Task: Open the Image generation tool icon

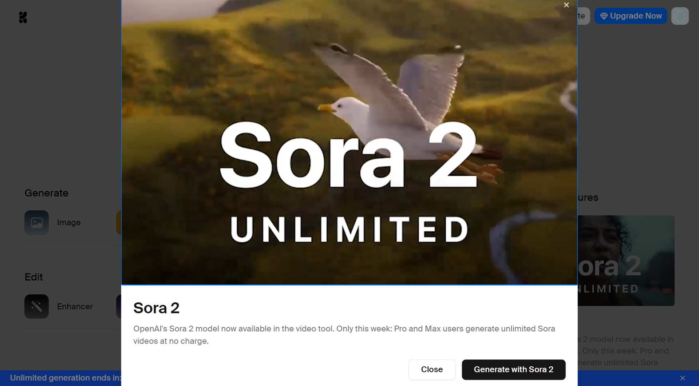Action: pos(36,222)
